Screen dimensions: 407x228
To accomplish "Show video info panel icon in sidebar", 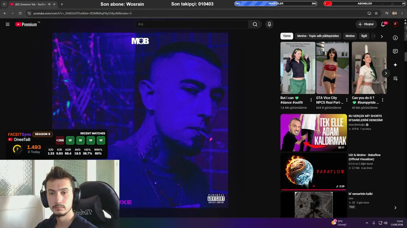I will click(395, 38).
